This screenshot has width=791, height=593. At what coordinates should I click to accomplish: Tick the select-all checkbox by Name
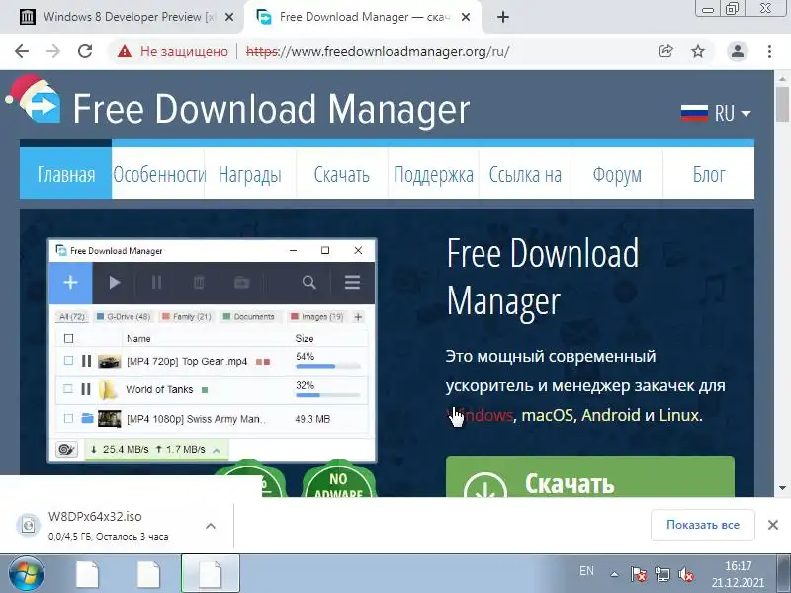69,338
